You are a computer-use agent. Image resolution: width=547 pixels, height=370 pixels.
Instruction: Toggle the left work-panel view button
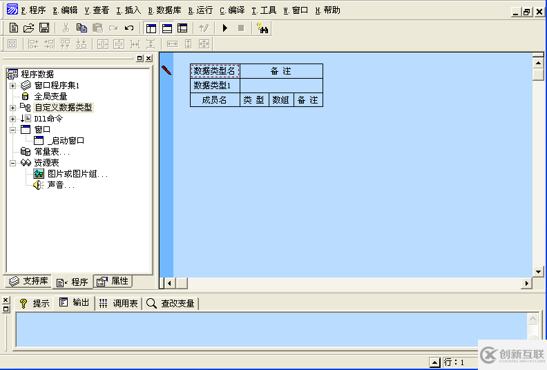tap(151, 28)
